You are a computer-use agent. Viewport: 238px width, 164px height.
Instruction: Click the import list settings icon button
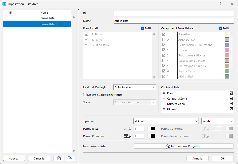pyautogui.click(x=59, y=158)
